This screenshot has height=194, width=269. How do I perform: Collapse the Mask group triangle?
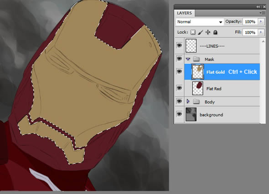[188, 59]
